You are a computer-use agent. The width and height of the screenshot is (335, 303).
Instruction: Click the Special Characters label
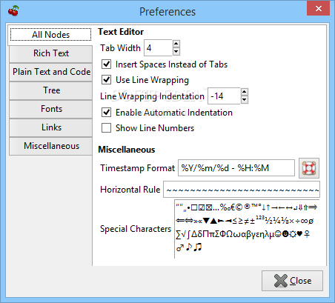(136, 229)
